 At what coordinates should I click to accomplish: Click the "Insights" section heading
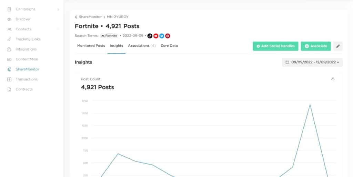click(83, 62)
